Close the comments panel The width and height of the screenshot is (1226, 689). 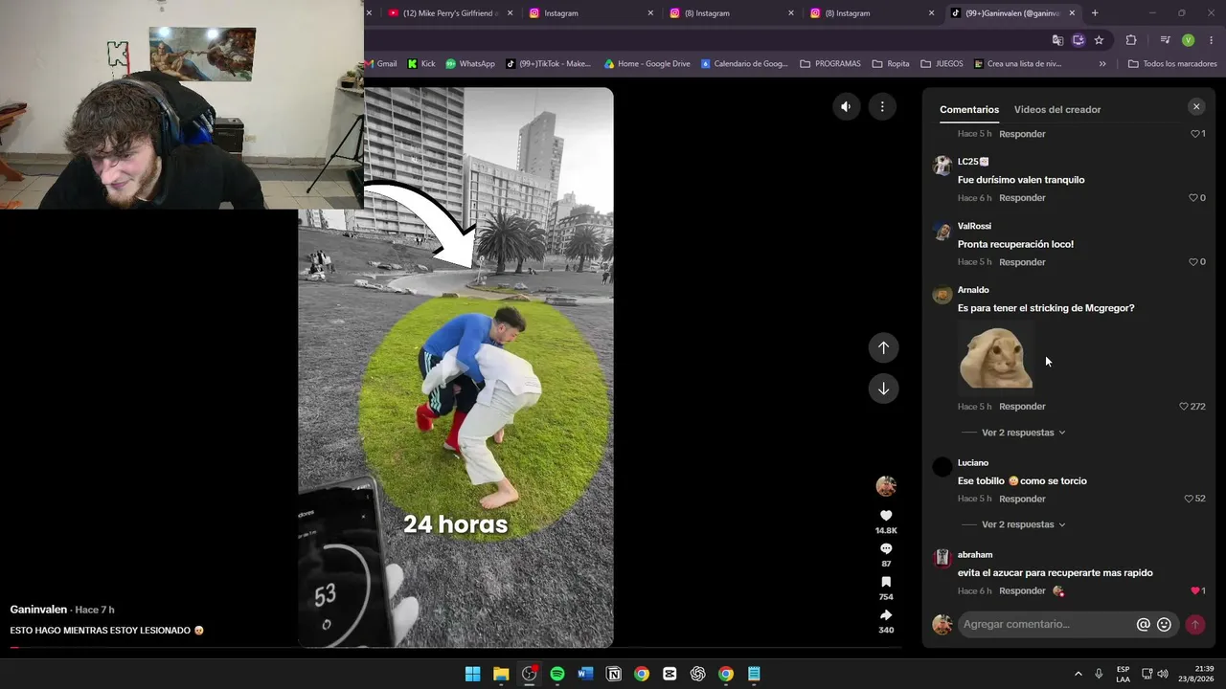coord(1196,107)
